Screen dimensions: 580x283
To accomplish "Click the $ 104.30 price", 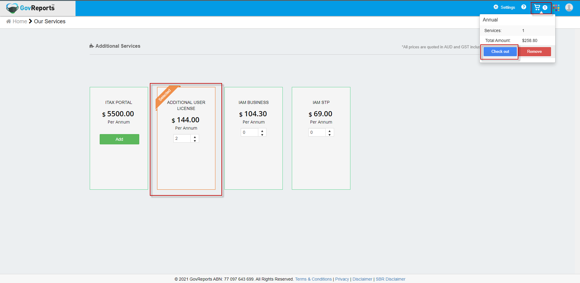I will (x=253, y=114).
